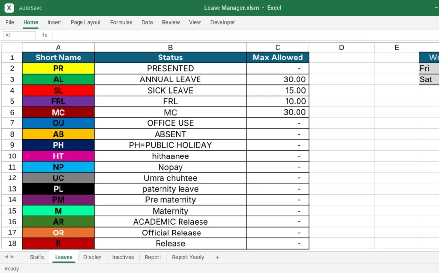
Task: Click the 10.00 max allowed value
Action: pyautogui.click(x=278, y=101)
